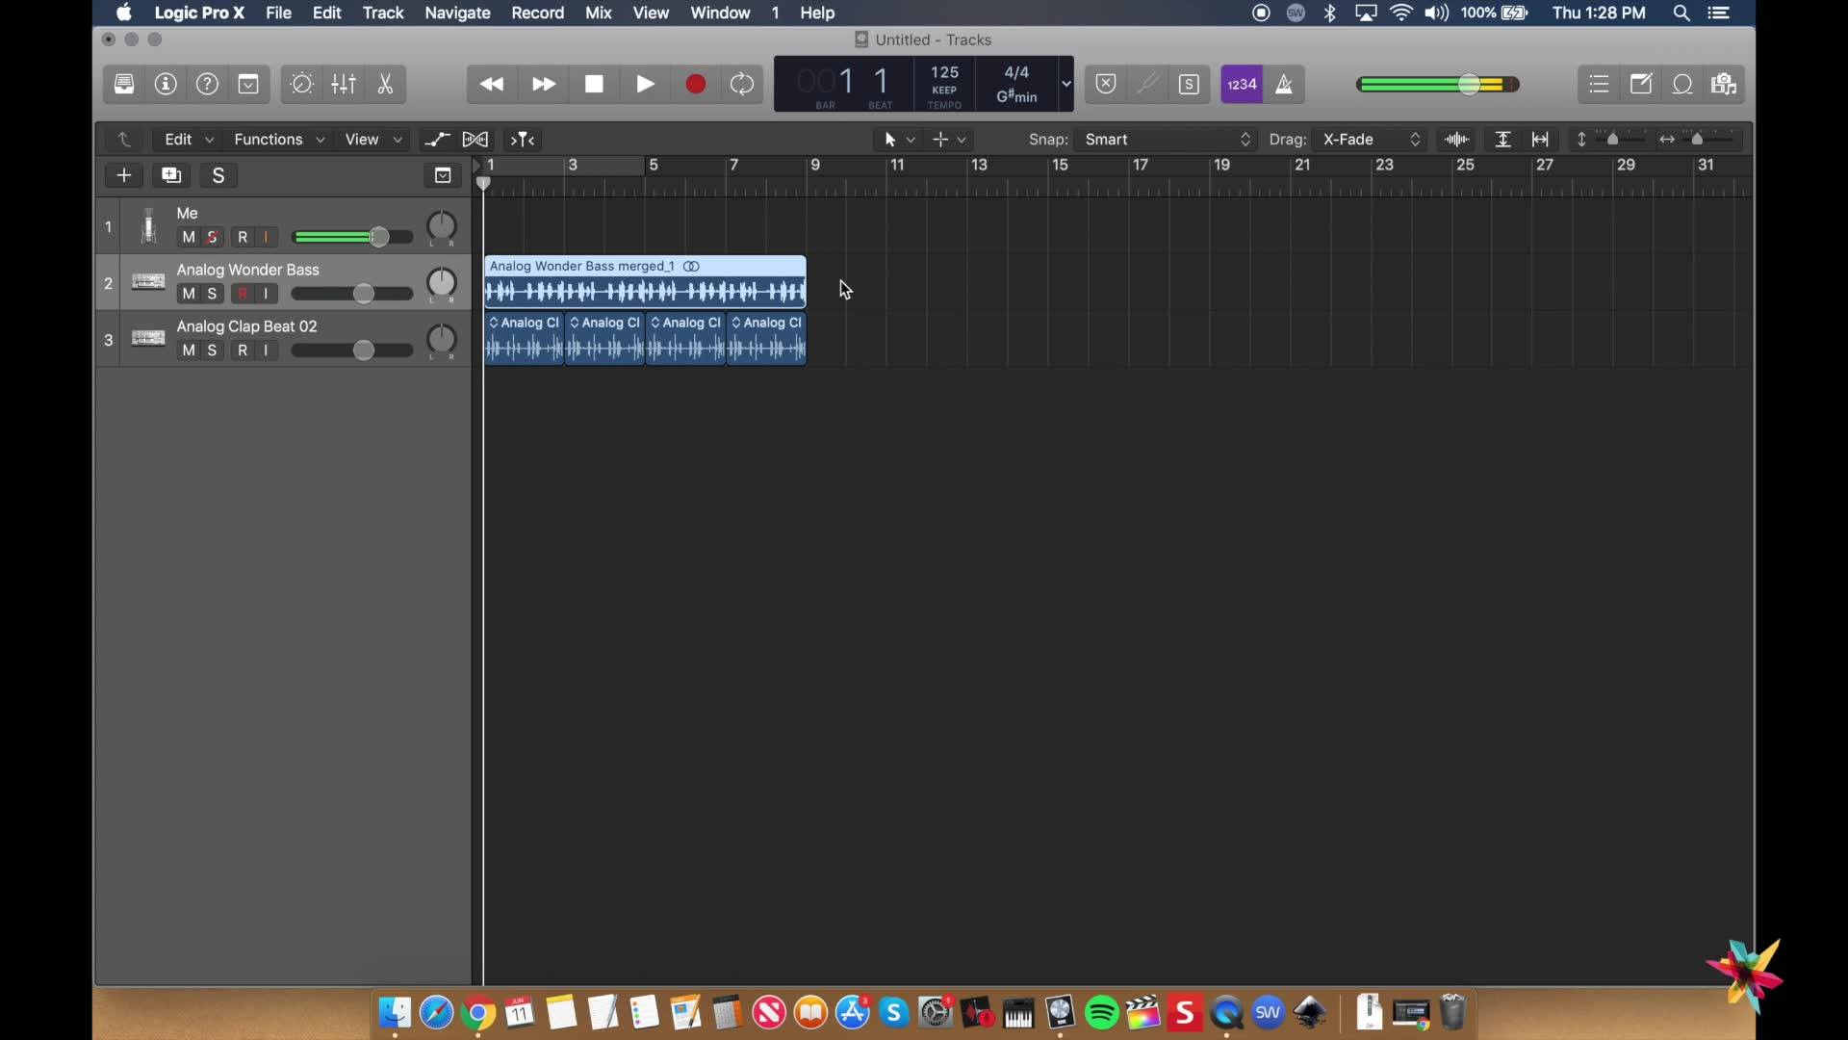Open the pointer tool menu

point(899,140)
